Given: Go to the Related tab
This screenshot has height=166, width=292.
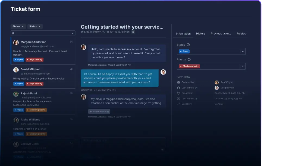Looking at the screenshot, I should click(241, 34).
